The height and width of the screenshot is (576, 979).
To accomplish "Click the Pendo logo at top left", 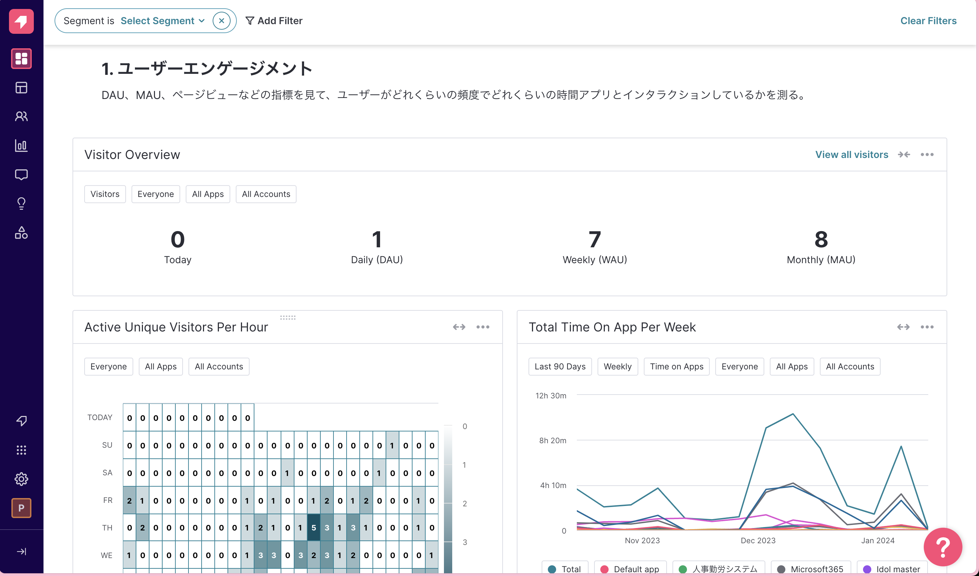I will (x=21, y=22).
